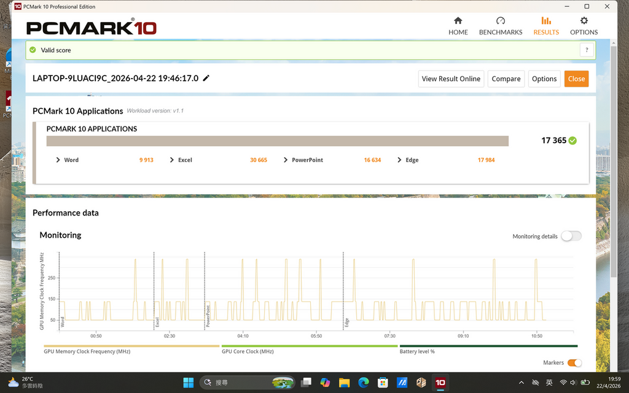Click the 英 input language indicator
629x393 pixels.
[549, 383]
